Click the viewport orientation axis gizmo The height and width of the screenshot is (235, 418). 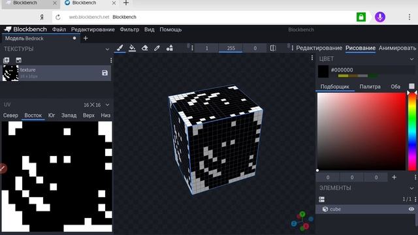point(302,221)
